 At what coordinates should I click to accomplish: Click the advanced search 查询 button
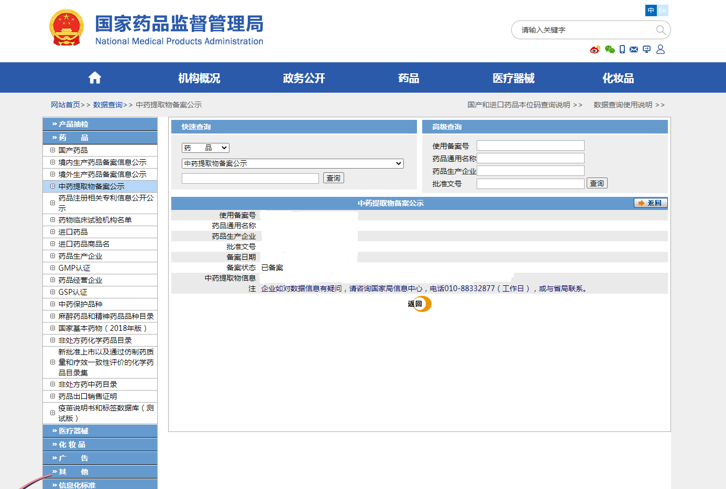[597, 183]
